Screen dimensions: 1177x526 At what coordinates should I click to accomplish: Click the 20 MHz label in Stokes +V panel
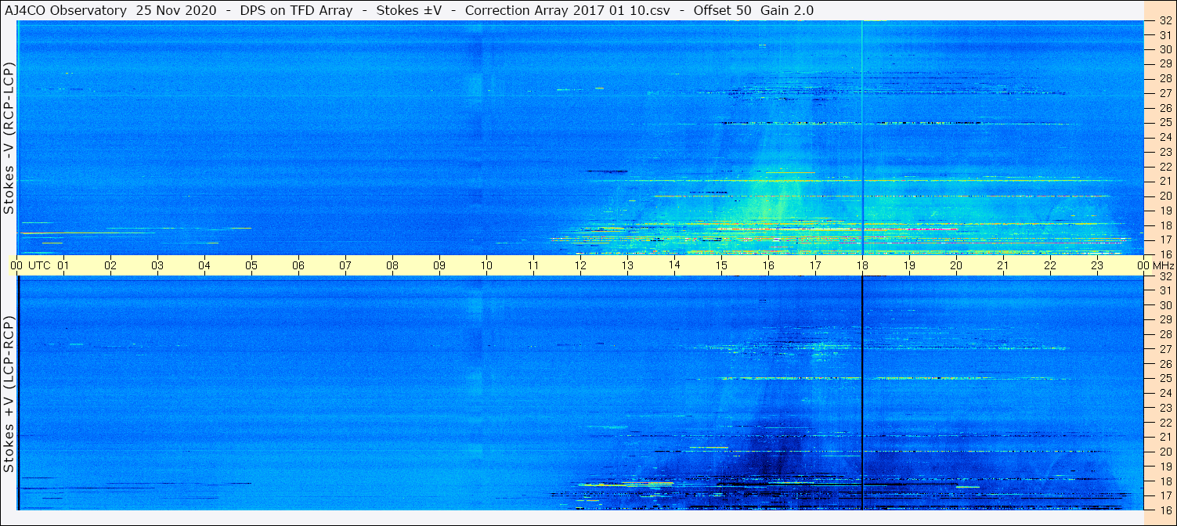coord(1164,452)
